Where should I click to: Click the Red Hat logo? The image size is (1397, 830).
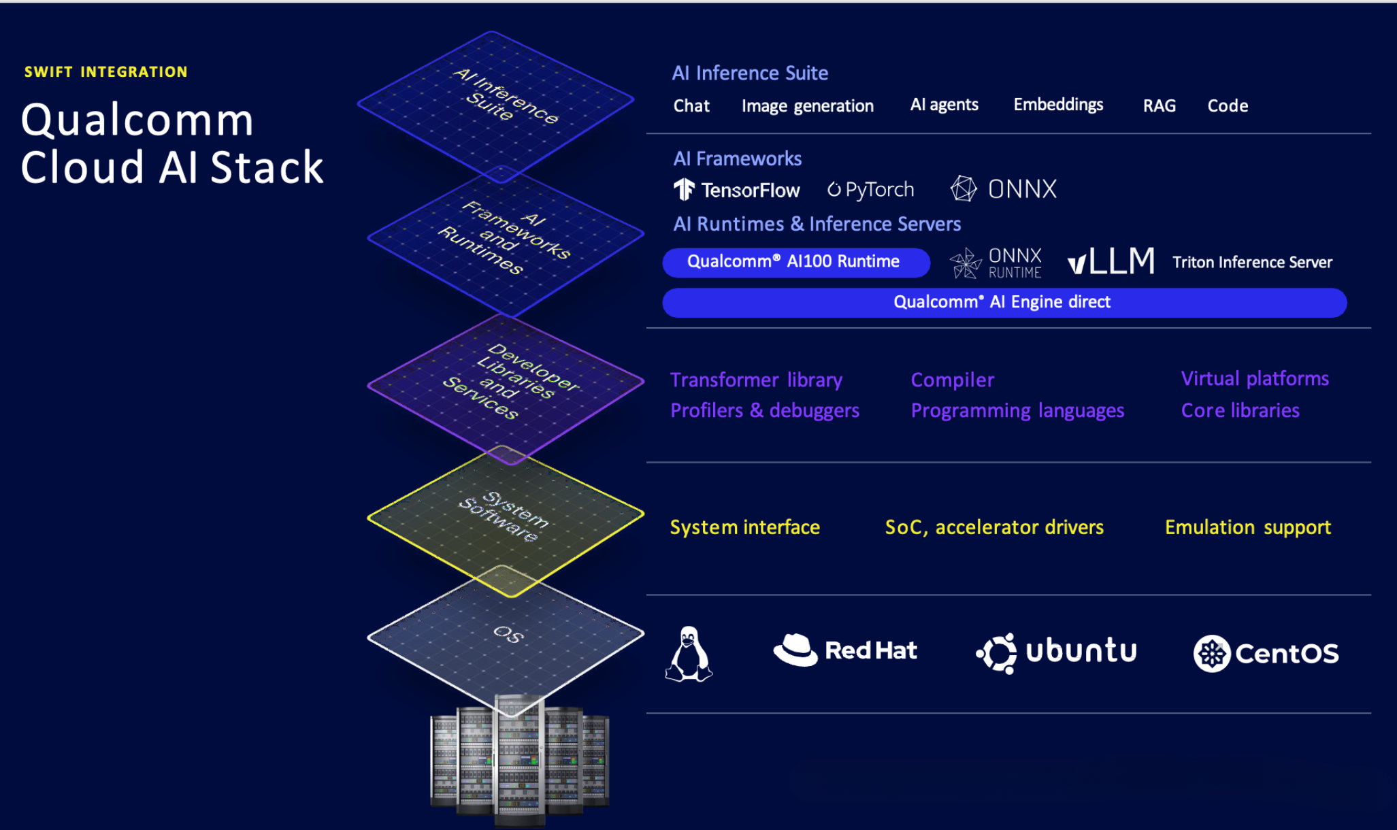pos(845,650)
